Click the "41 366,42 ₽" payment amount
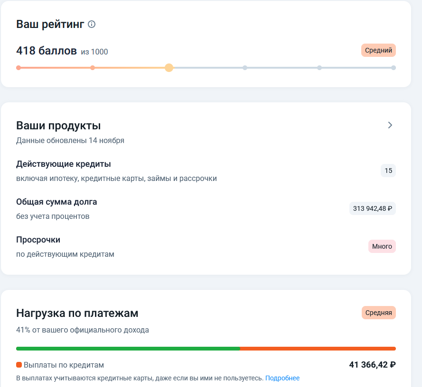Viewport: 422px width, 387px height. coord(372,365)
